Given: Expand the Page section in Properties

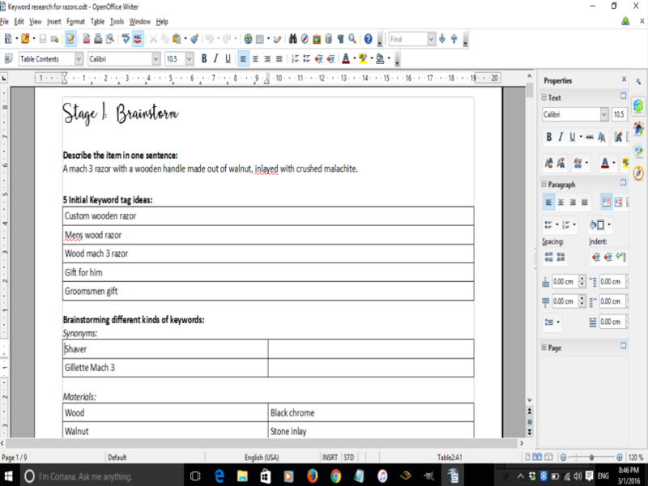Looking at the screenshot, I should click(544, 347).
